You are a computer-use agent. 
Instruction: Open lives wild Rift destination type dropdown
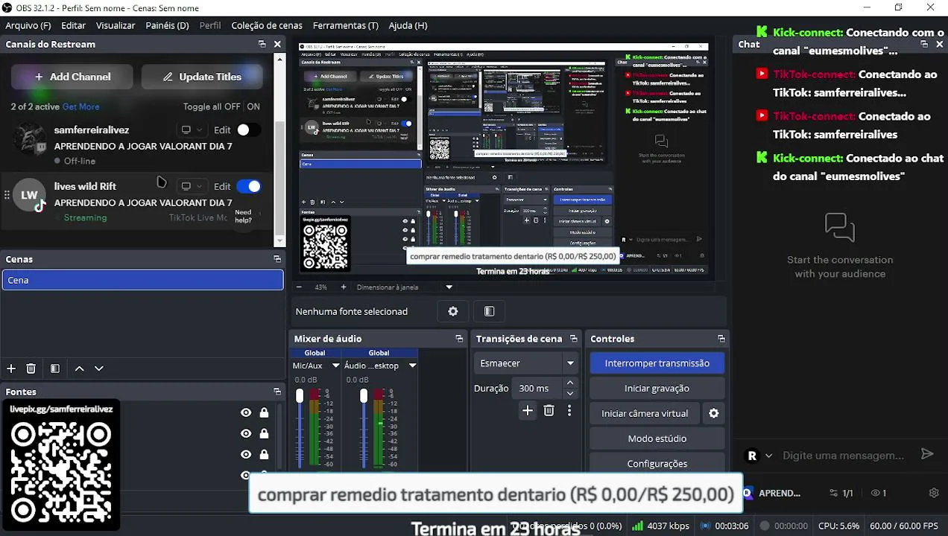192,186
